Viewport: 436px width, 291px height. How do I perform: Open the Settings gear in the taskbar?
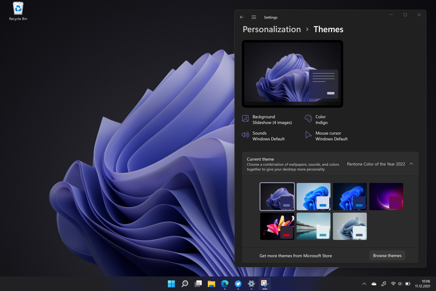click(251, 284)
